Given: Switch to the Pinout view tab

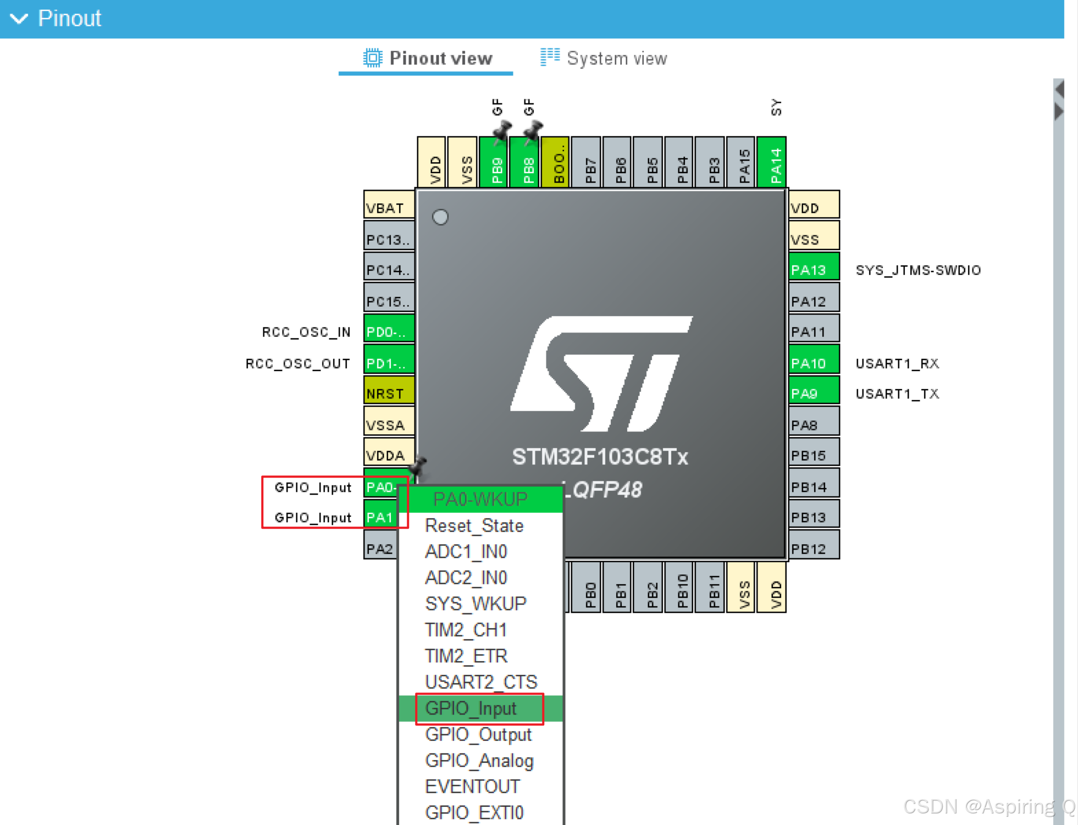Looking at the screenshot, I should [x=428, y=58].
